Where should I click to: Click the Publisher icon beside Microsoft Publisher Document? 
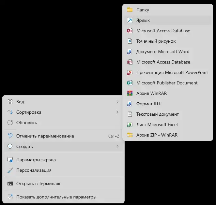tap(130, 83)
